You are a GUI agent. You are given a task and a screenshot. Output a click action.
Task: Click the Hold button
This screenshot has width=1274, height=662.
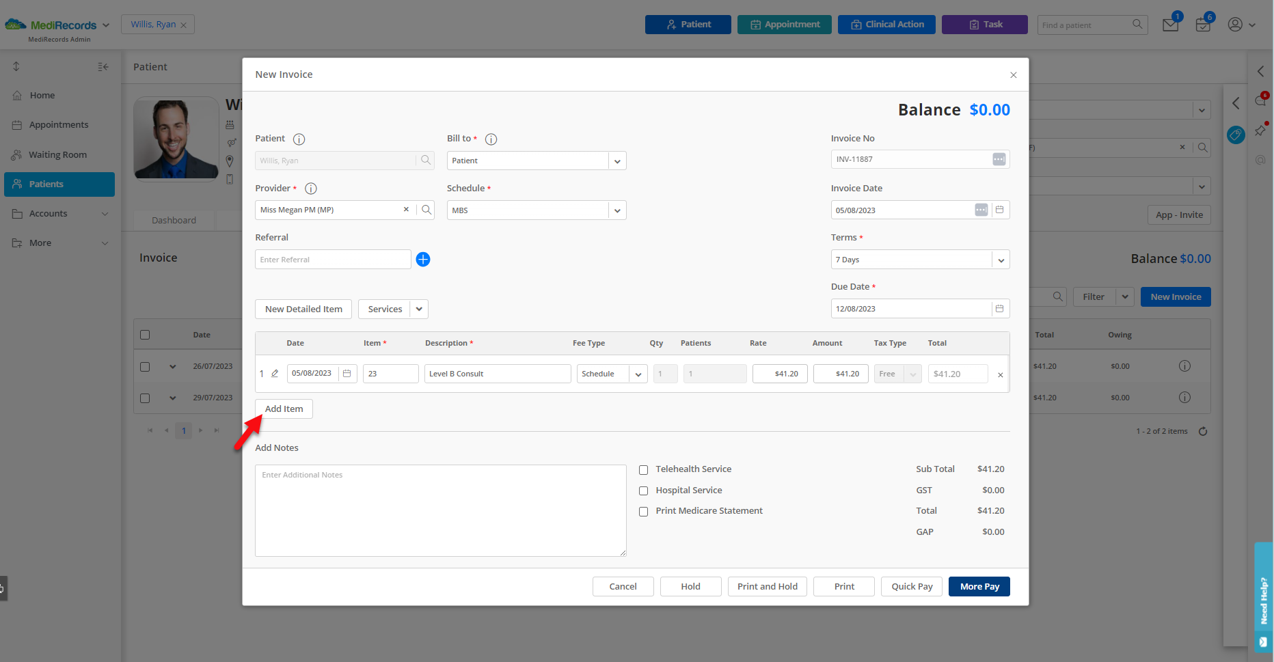click(690, 586)
